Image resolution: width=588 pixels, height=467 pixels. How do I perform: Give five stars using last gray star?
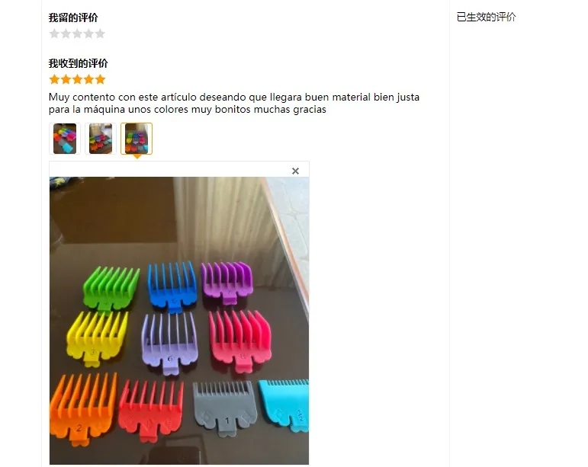pos(100,34)
